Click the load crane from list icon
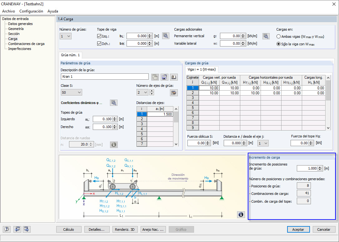The width and height of the screenshot is (339, 242). pos(155,77)
